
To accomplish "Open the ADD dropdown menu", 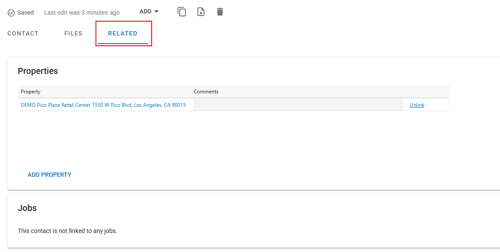I will point(149,12).
